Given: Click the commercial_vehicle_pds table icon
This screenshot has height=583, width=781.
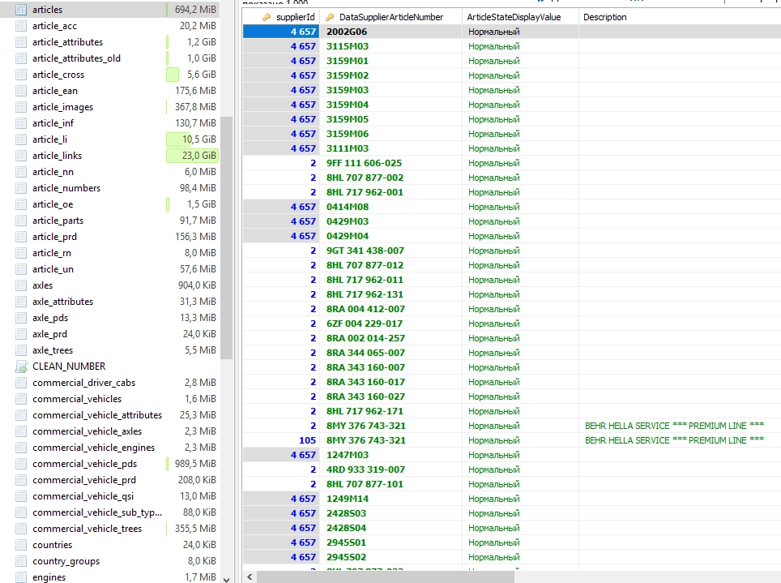Looking at the screenshot, I should (x=21, y=463).
